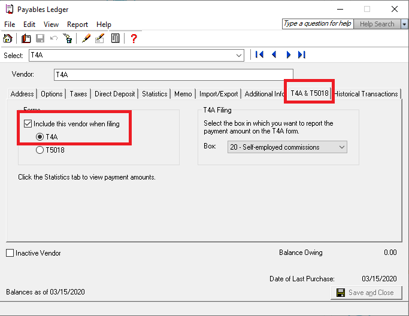Click the Vendor name input field

click(174, 75)
